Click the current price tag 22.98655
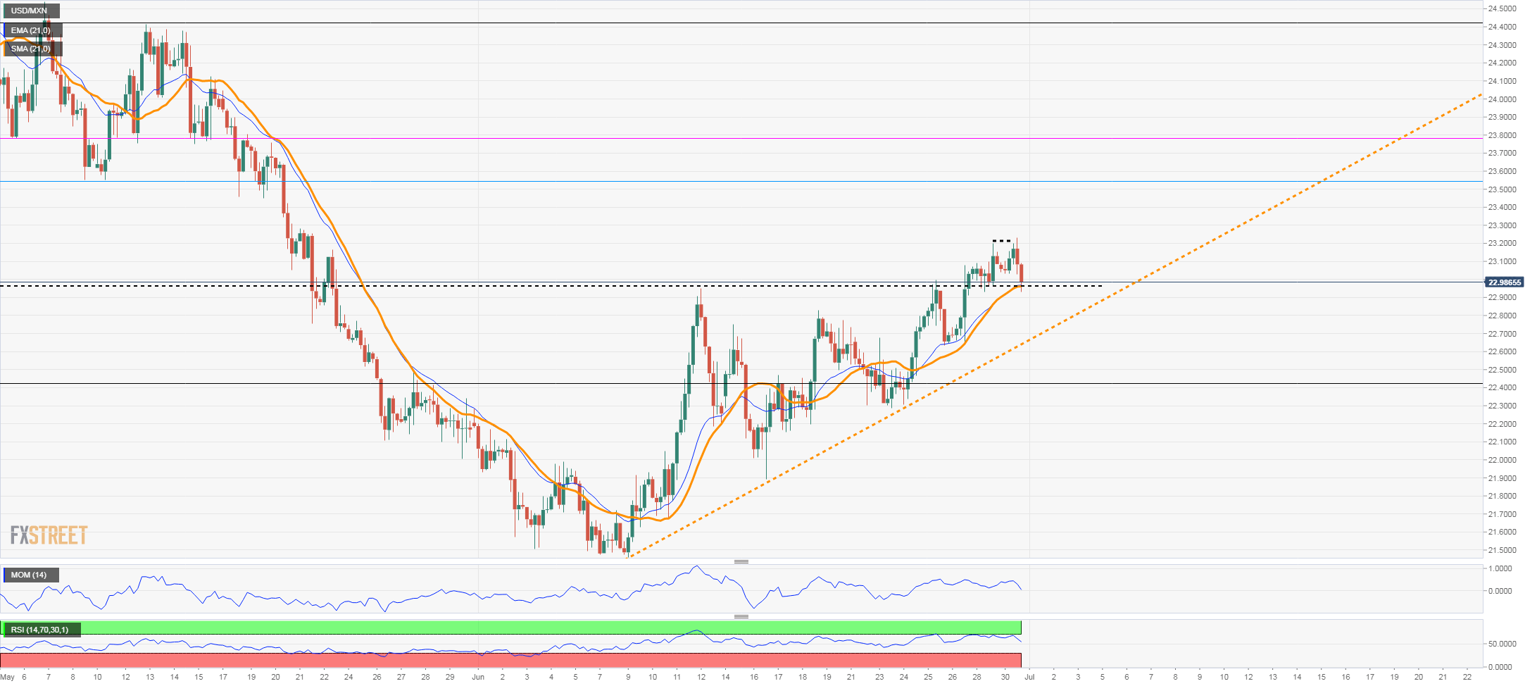 (x=1504, y=282)
